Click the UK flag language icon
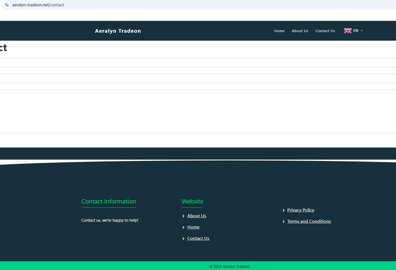396x270 pixels. [348, 31]
